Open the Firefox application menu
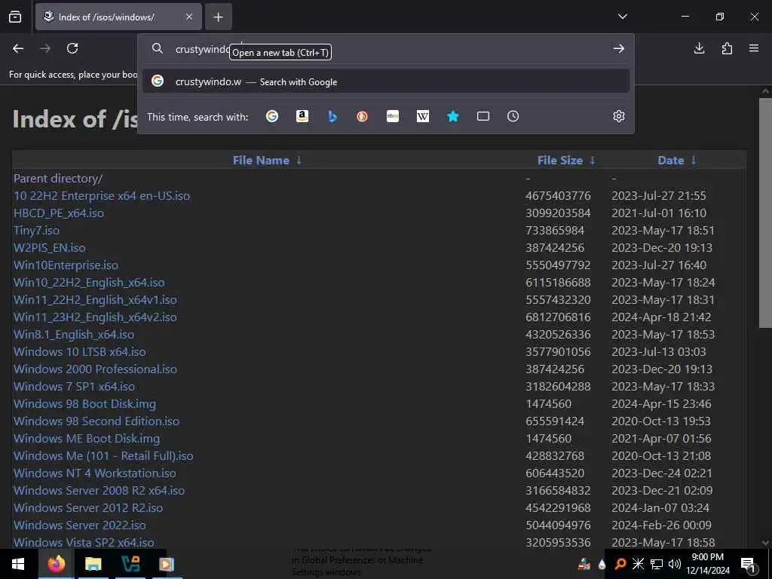 pyautogui.click(x=754, y=48)
